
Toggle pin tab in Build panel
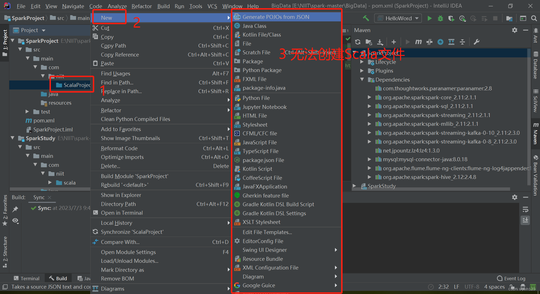click(x=15, y=209)
